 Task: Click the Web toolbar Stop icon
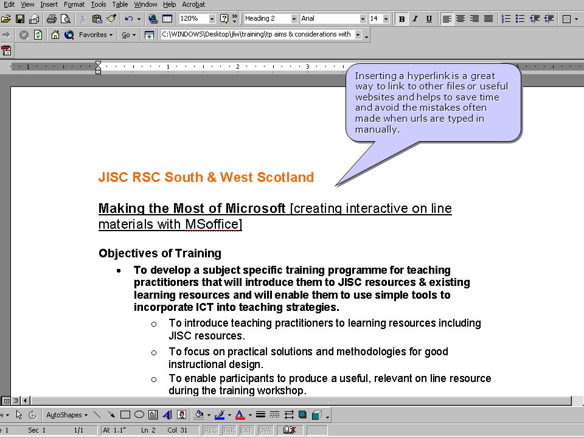24,35
